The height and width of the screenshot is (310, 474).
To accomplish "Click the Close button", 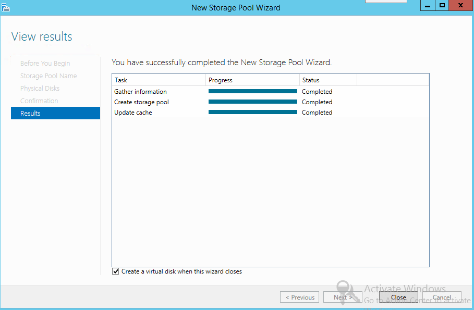I will 398,297.
